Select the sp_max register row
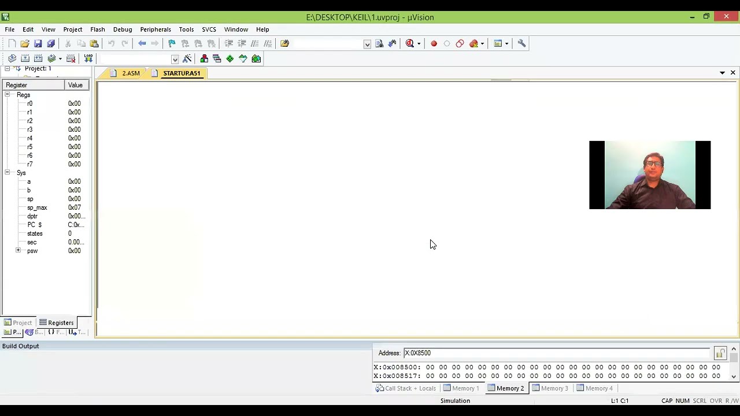The height and width of the screenshot is (416, 740). 46,207
